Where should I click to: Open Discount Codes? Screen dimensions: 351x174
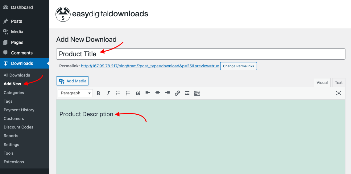[x=19, y=127]
